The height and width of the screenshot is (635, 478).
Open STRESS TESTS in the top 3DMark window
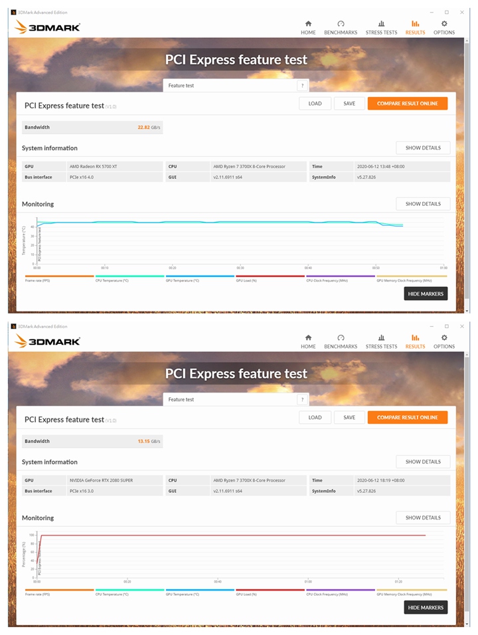(x=381, y=27)
